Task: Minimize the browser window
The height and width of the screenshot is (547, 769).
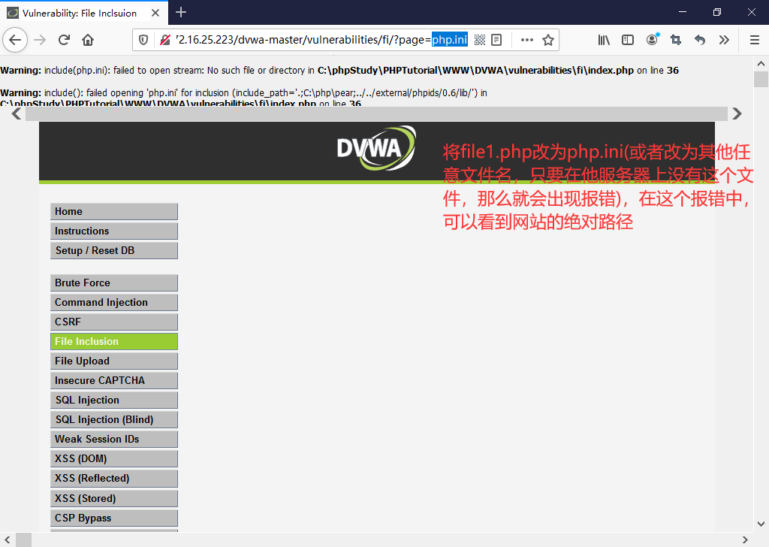Action: 682,12
